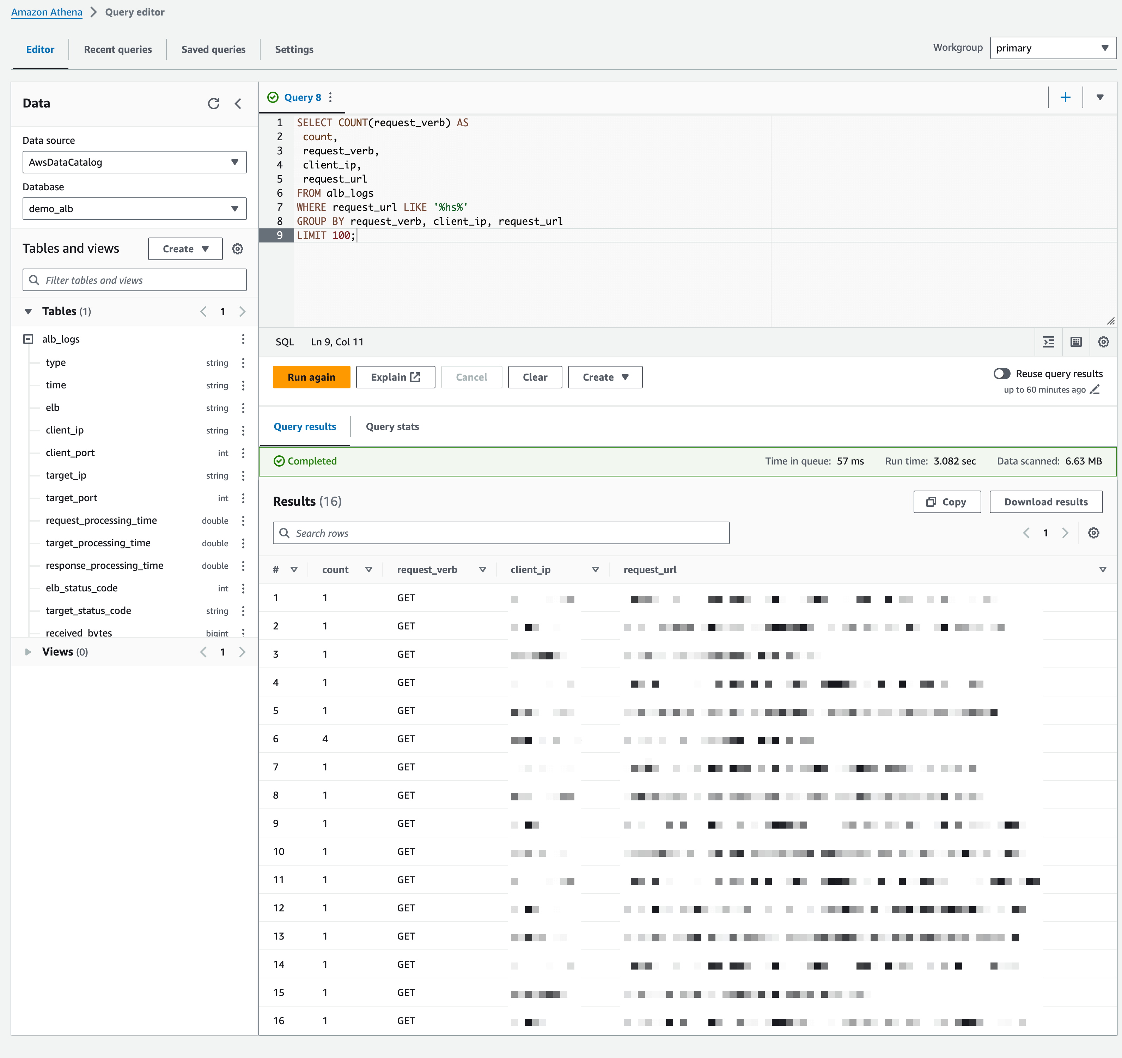Open actions for elb column
This screenshot has height=1058, width=1122.
tap(243, 408)
